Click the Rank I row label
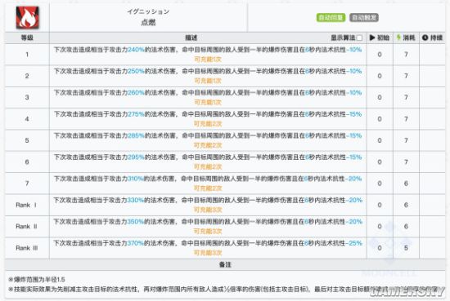450x301 pixels. tap(26, 205)
